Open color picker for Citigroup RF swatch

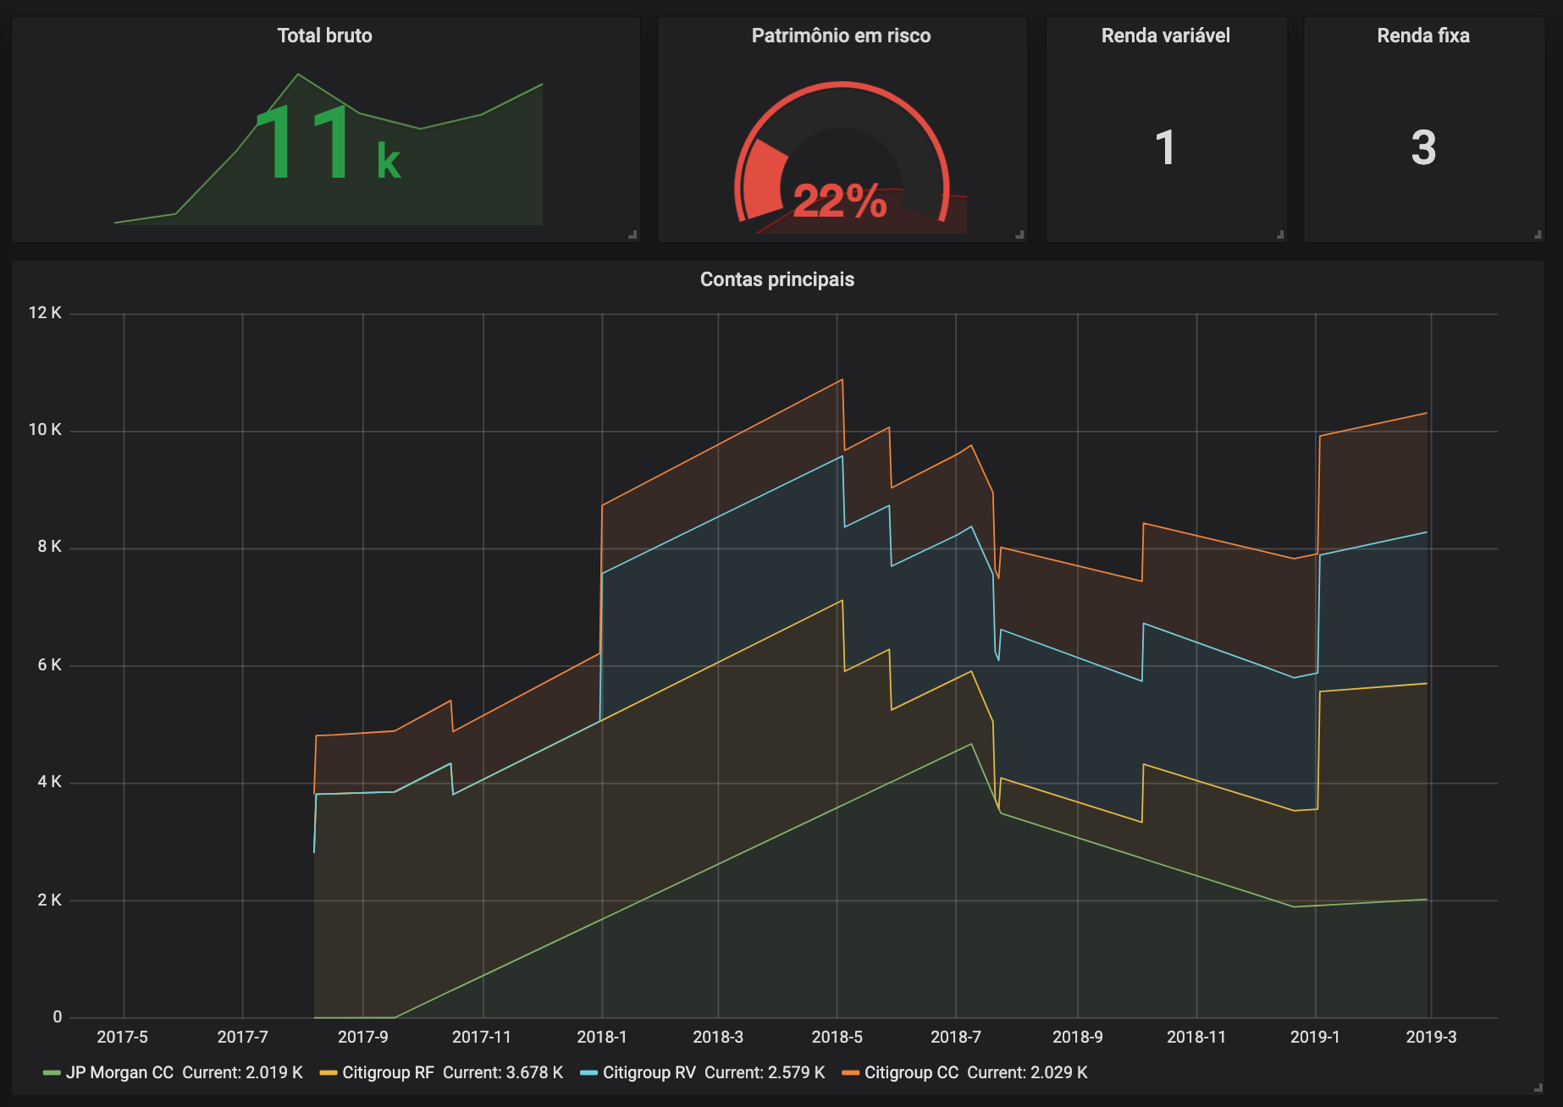329,1073
